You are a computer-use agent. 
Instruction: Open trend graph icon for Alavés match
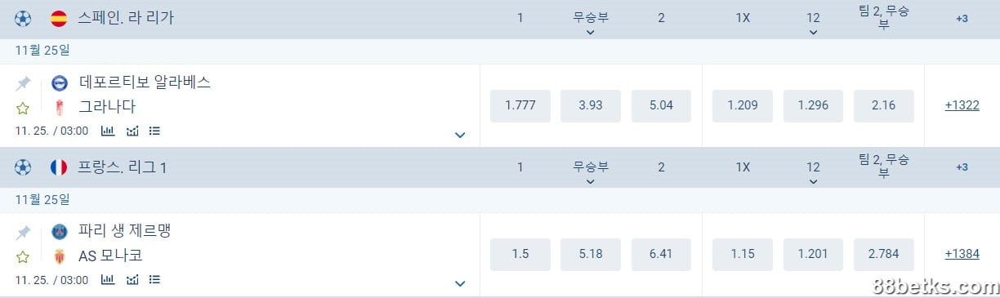coord(132,131)
